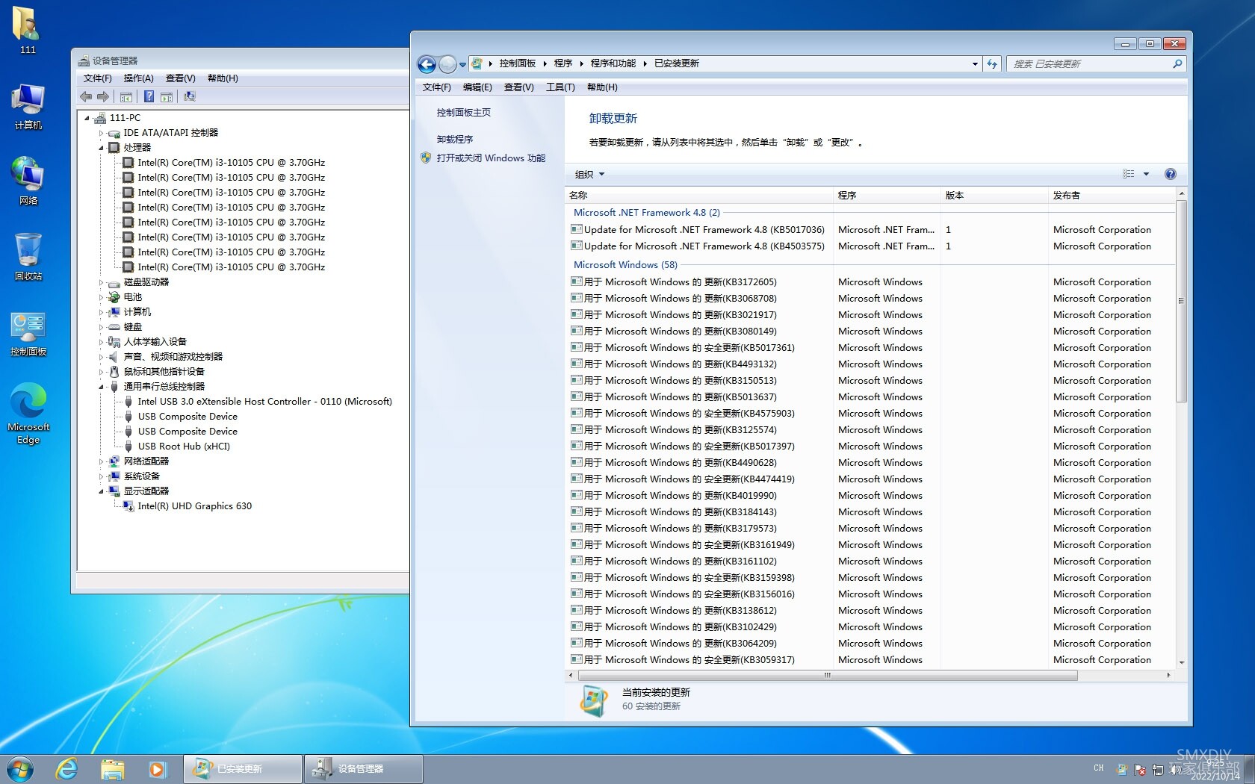
Task: Open view options dropdown arrow
Action: pos(1146,174)
